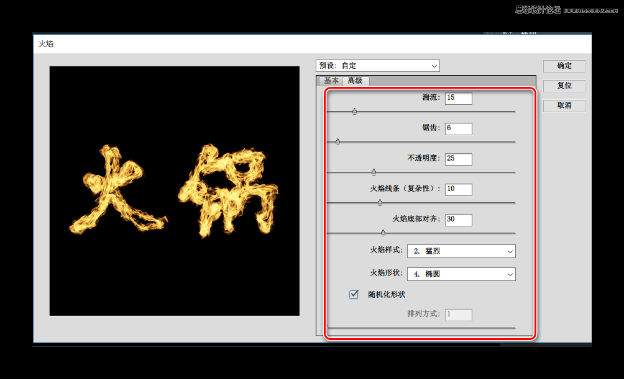This screenshot has height=379, width=624.
Task: Click the 火焰线条 complexity slider handle
Action: (x=380, y=203)
